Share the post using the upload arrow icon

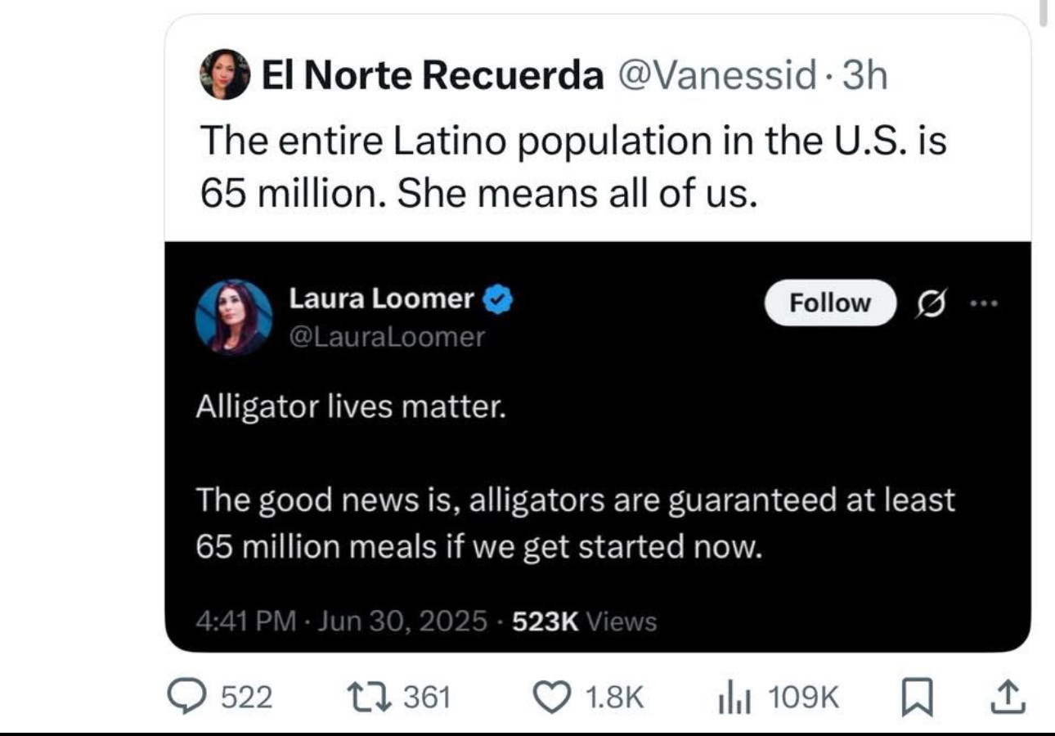(1007, 697)
